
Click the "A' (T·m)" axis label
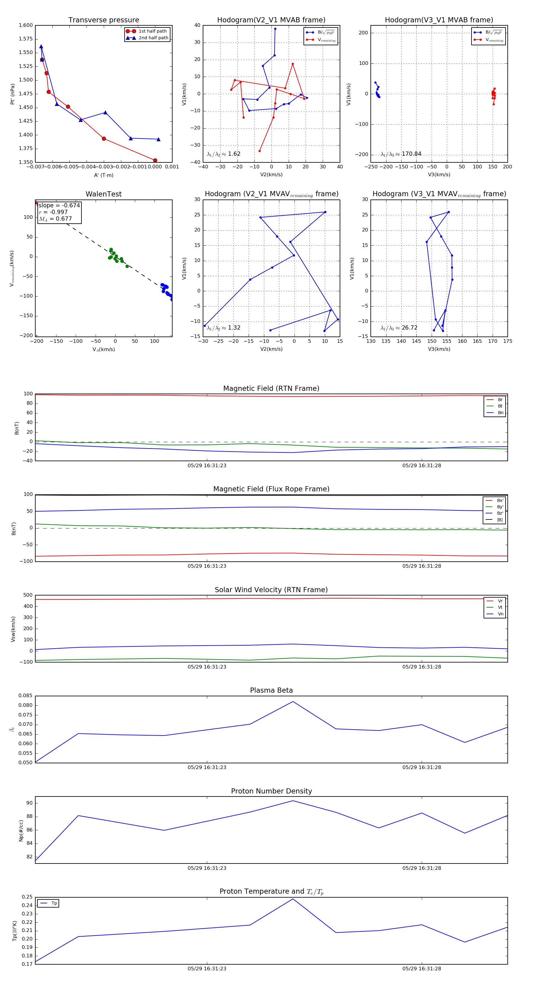tap(103, 175)
